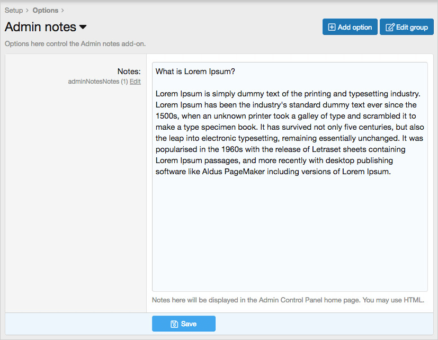Click the chevron after Setup breadcrumb
The width and height of the screenshot is (438, 340).
[27, 10]
